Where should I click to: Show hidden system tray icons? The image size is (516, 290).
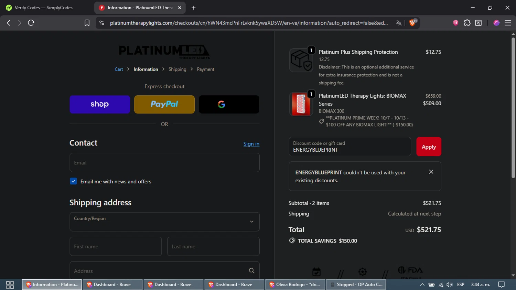(422, 284)
